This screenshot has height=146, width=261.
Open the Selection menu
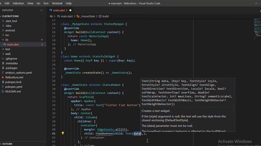tap(18, 3)
